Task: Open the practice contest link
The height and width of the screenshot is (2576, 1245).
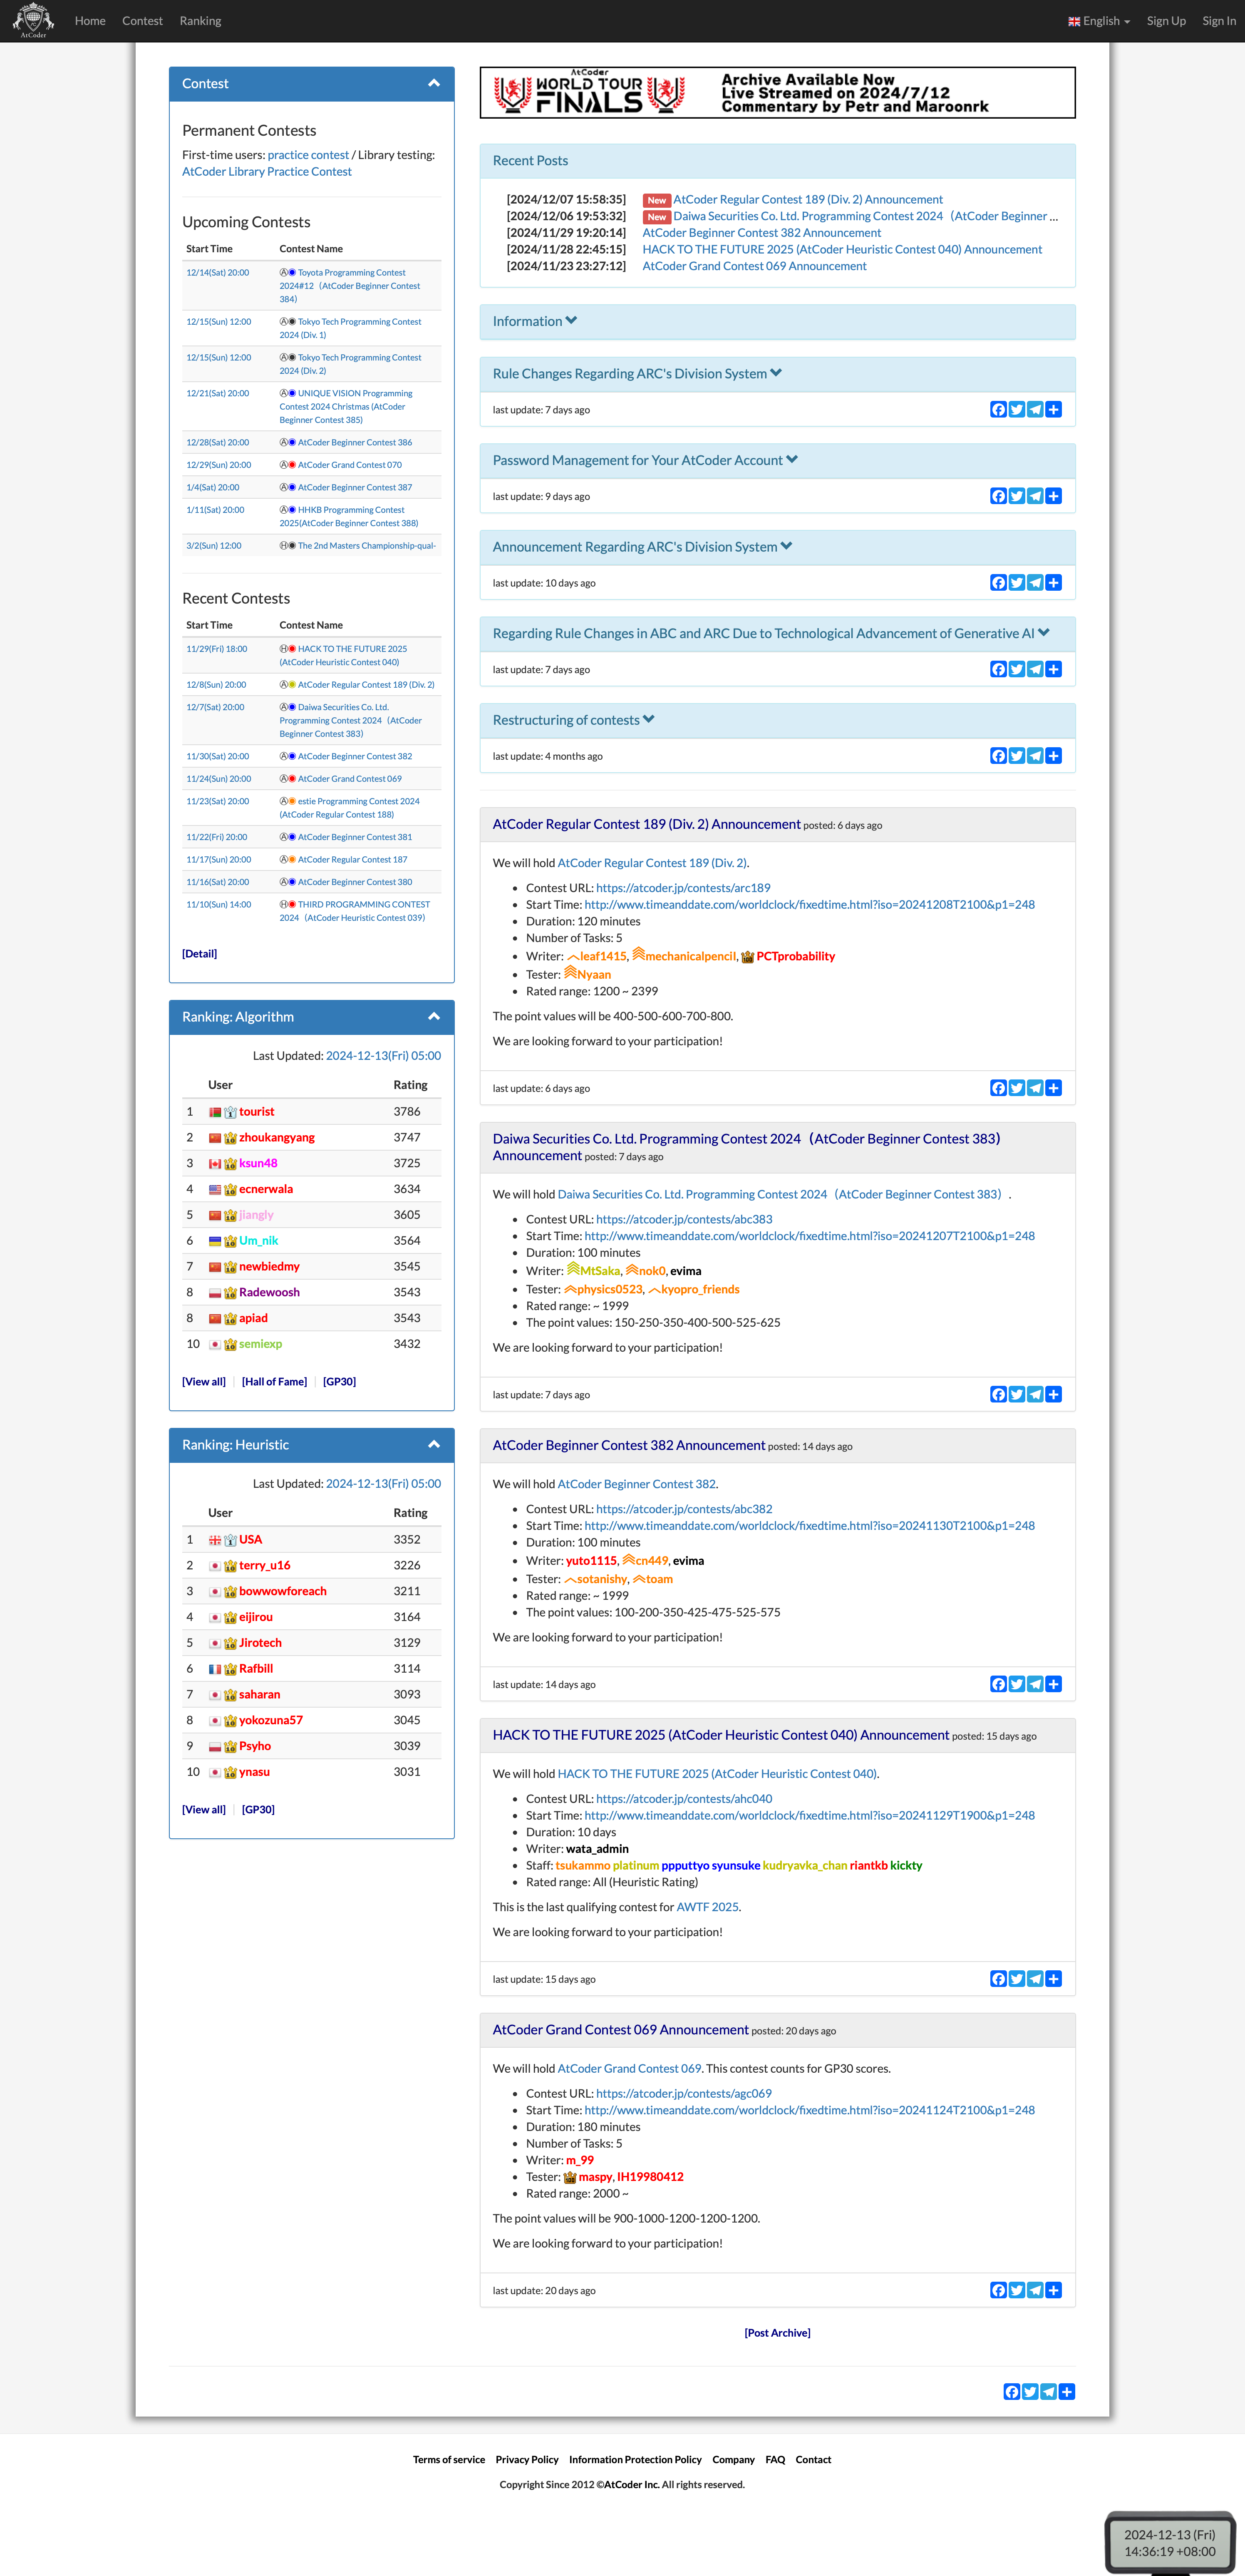Action: point(308,155)
